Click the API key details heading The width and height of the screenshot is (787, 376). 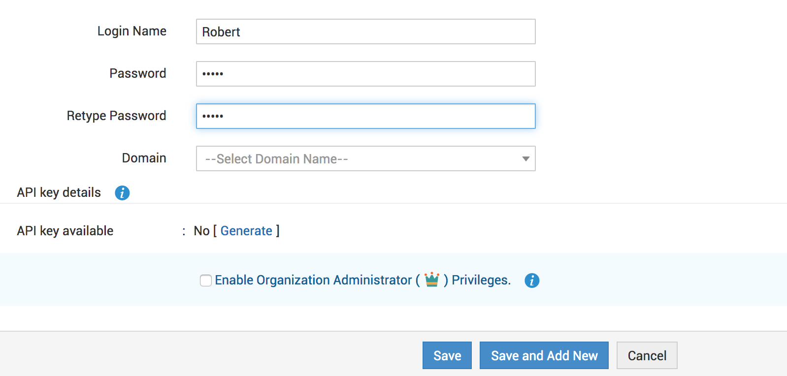click(59, 192)
